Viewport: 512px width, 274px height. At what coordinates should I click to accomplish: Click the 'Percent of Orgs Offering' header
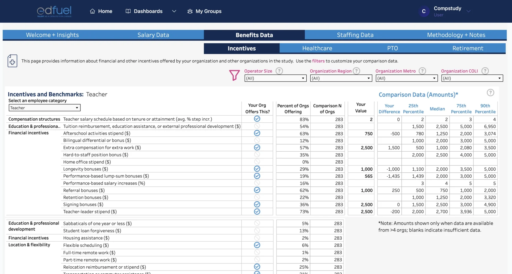[x=293, y=108]
